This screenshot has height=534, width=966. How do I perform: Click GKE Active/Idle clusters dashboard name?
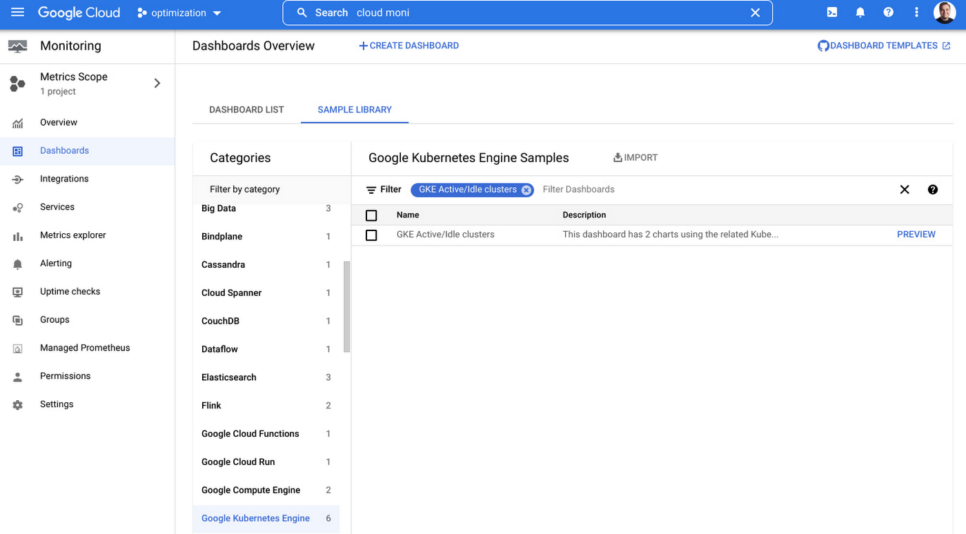click(446, 235)
